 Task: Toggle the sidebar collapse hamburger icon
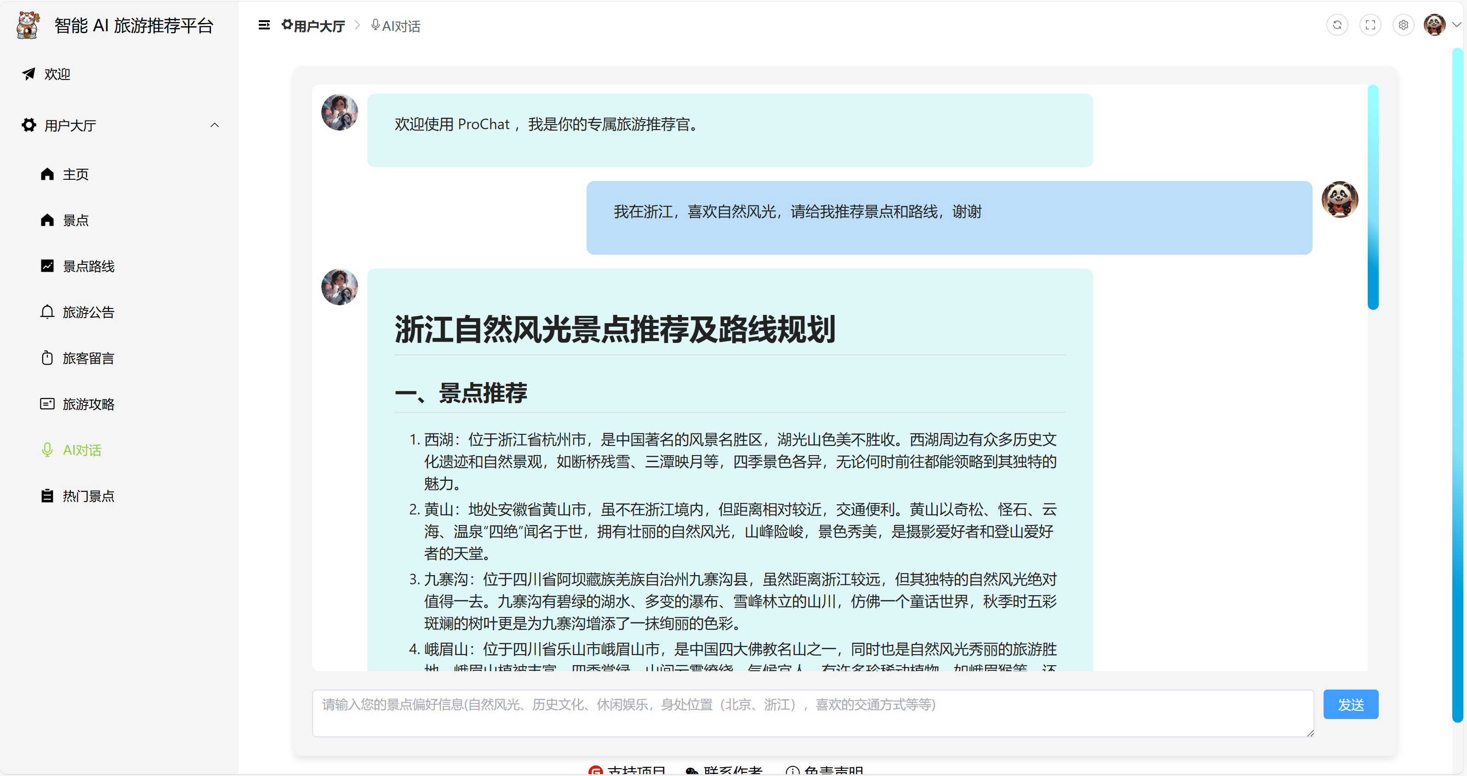click(x=264, y=25)
